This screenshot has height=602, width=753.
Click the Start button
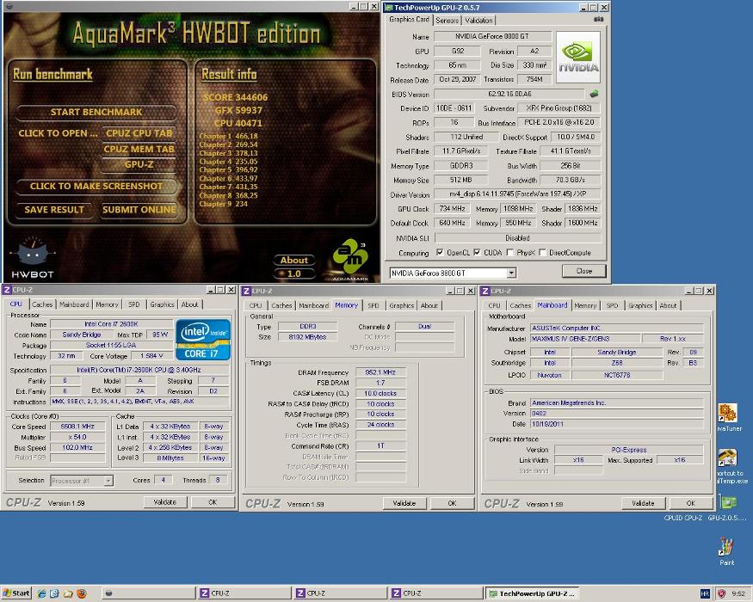[x=15, y=593]
